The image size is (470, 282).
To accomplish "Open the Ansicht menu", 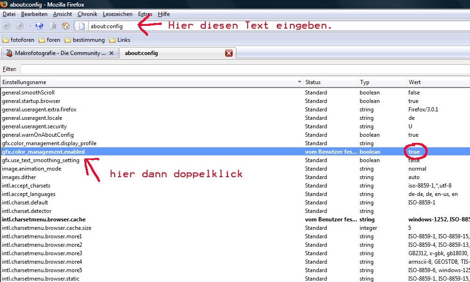I will pyautogui.click(x=63, y=14).
